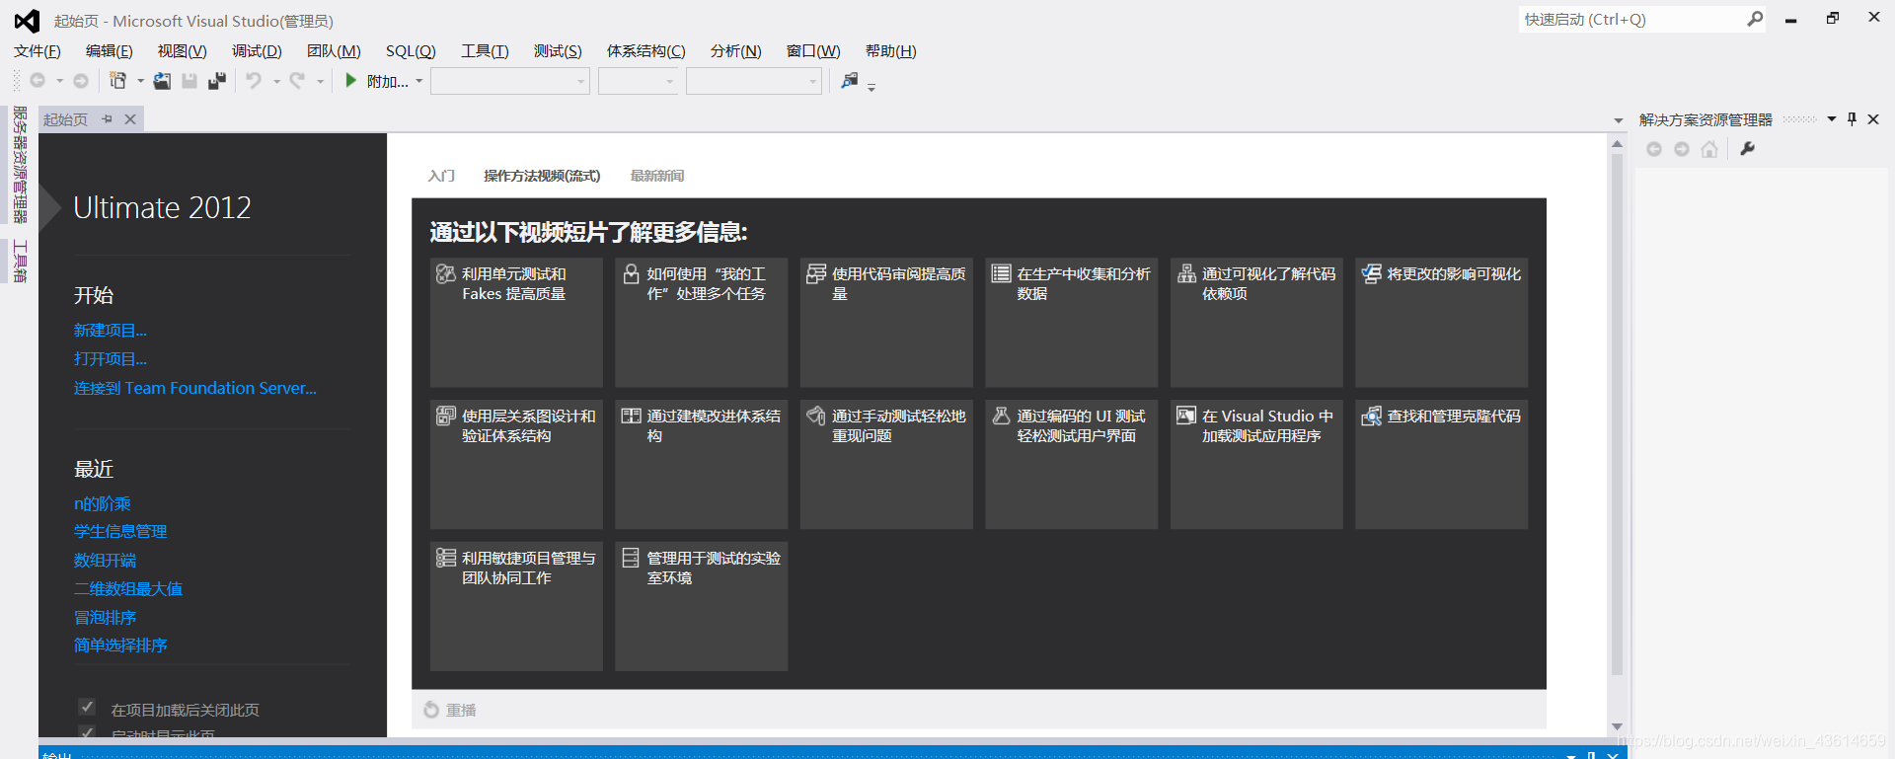Open the 文件(F) menu
1895x759 pixels.
(38, 51)
